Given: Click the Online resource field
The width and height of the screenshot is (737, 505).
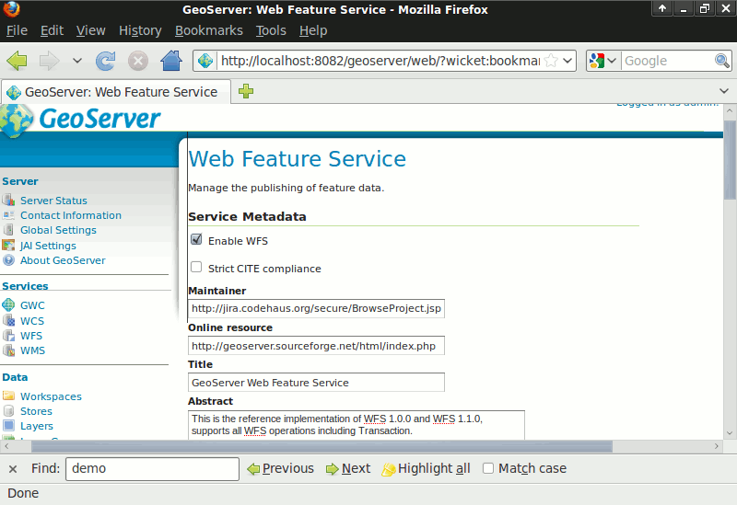Looking at the screenshot, I should (x=316, y=346).
